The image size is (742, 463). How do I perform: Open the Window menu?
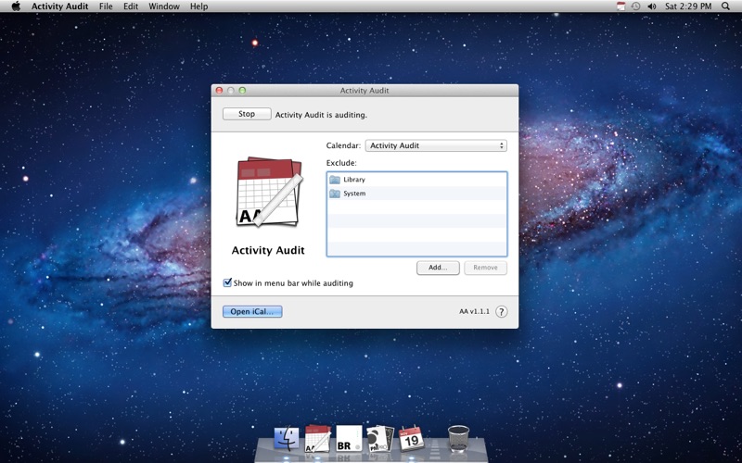click(164, 6)
